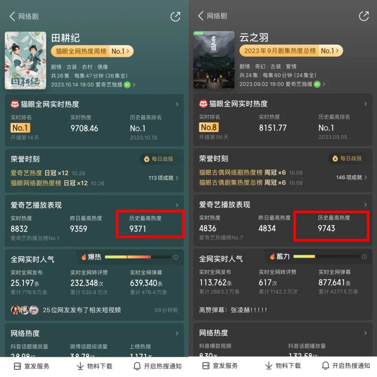The image size is (377, 377).
Task: Tap share icon on 云之羽 page
Action: click(x=364, y=16)
